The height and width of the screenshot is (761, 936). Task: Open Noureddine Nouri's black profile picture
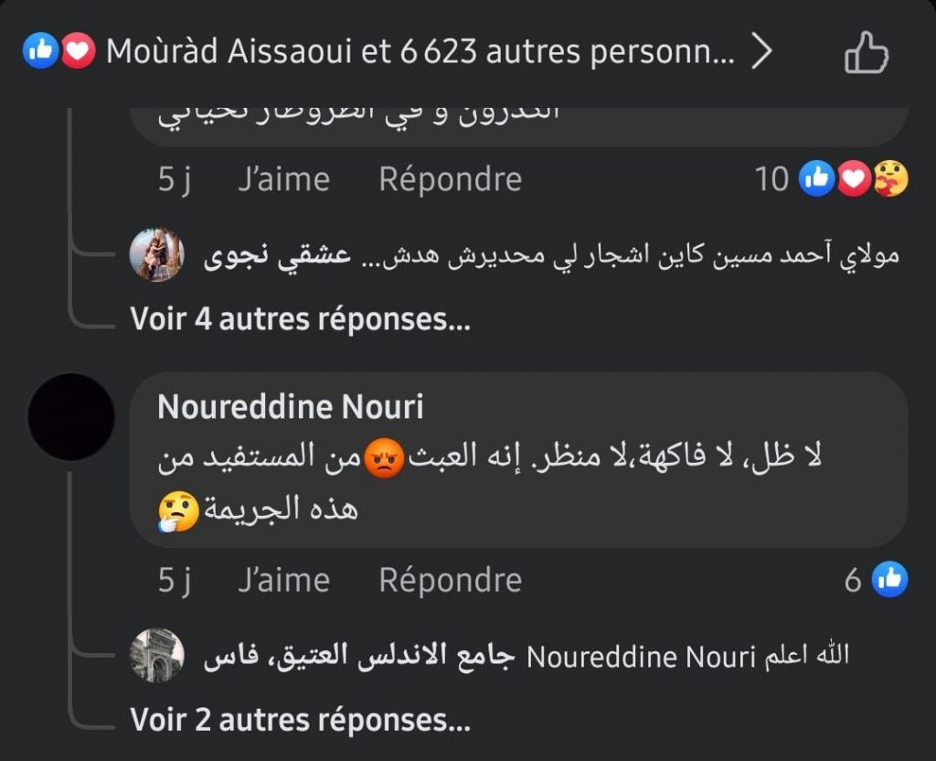pos(71,416)
